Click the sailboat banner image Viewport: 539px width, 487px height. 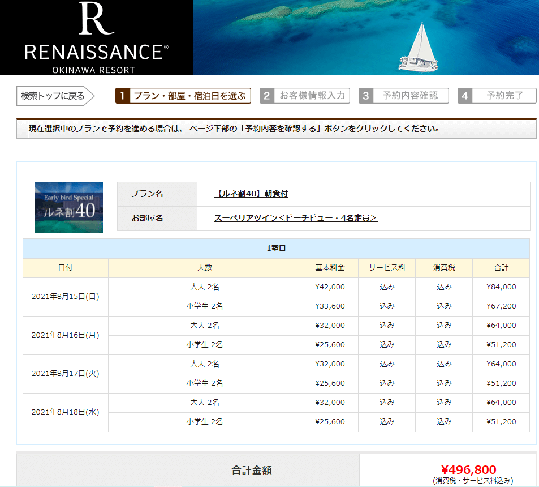366,37
